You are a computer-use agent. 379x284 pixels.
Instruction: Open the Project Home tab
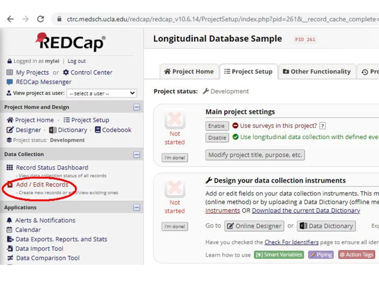pyautogui.click(x=189, y=71)
